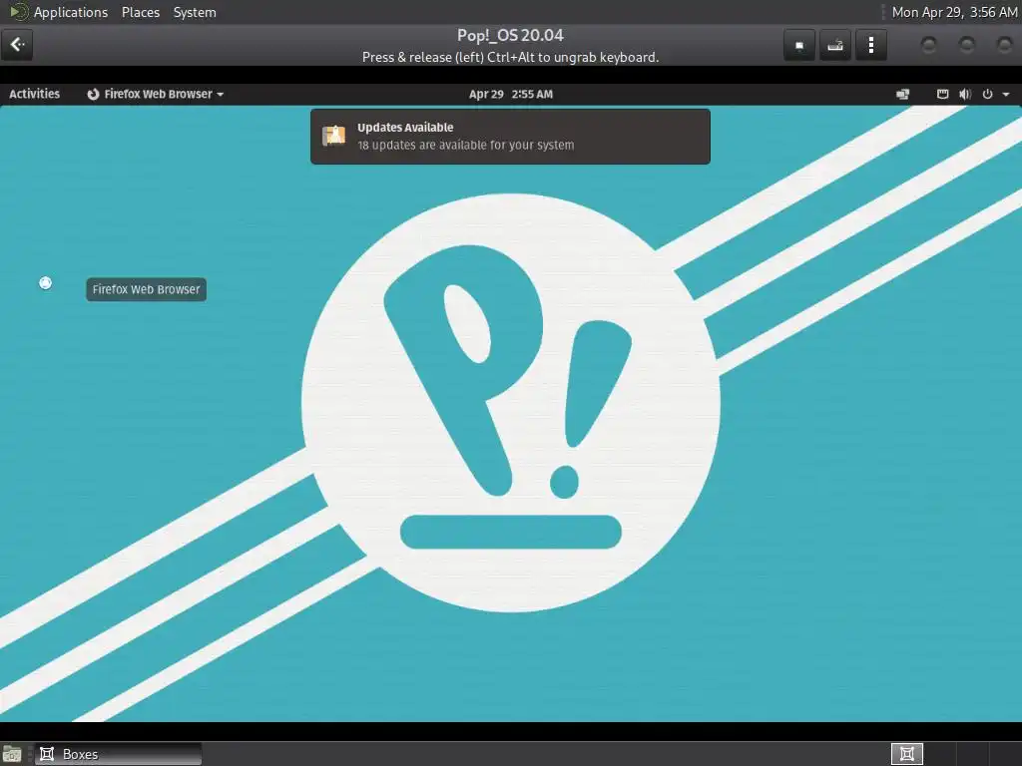
Task: Click the loading spinner on the desktop
Action: [45, 282]
